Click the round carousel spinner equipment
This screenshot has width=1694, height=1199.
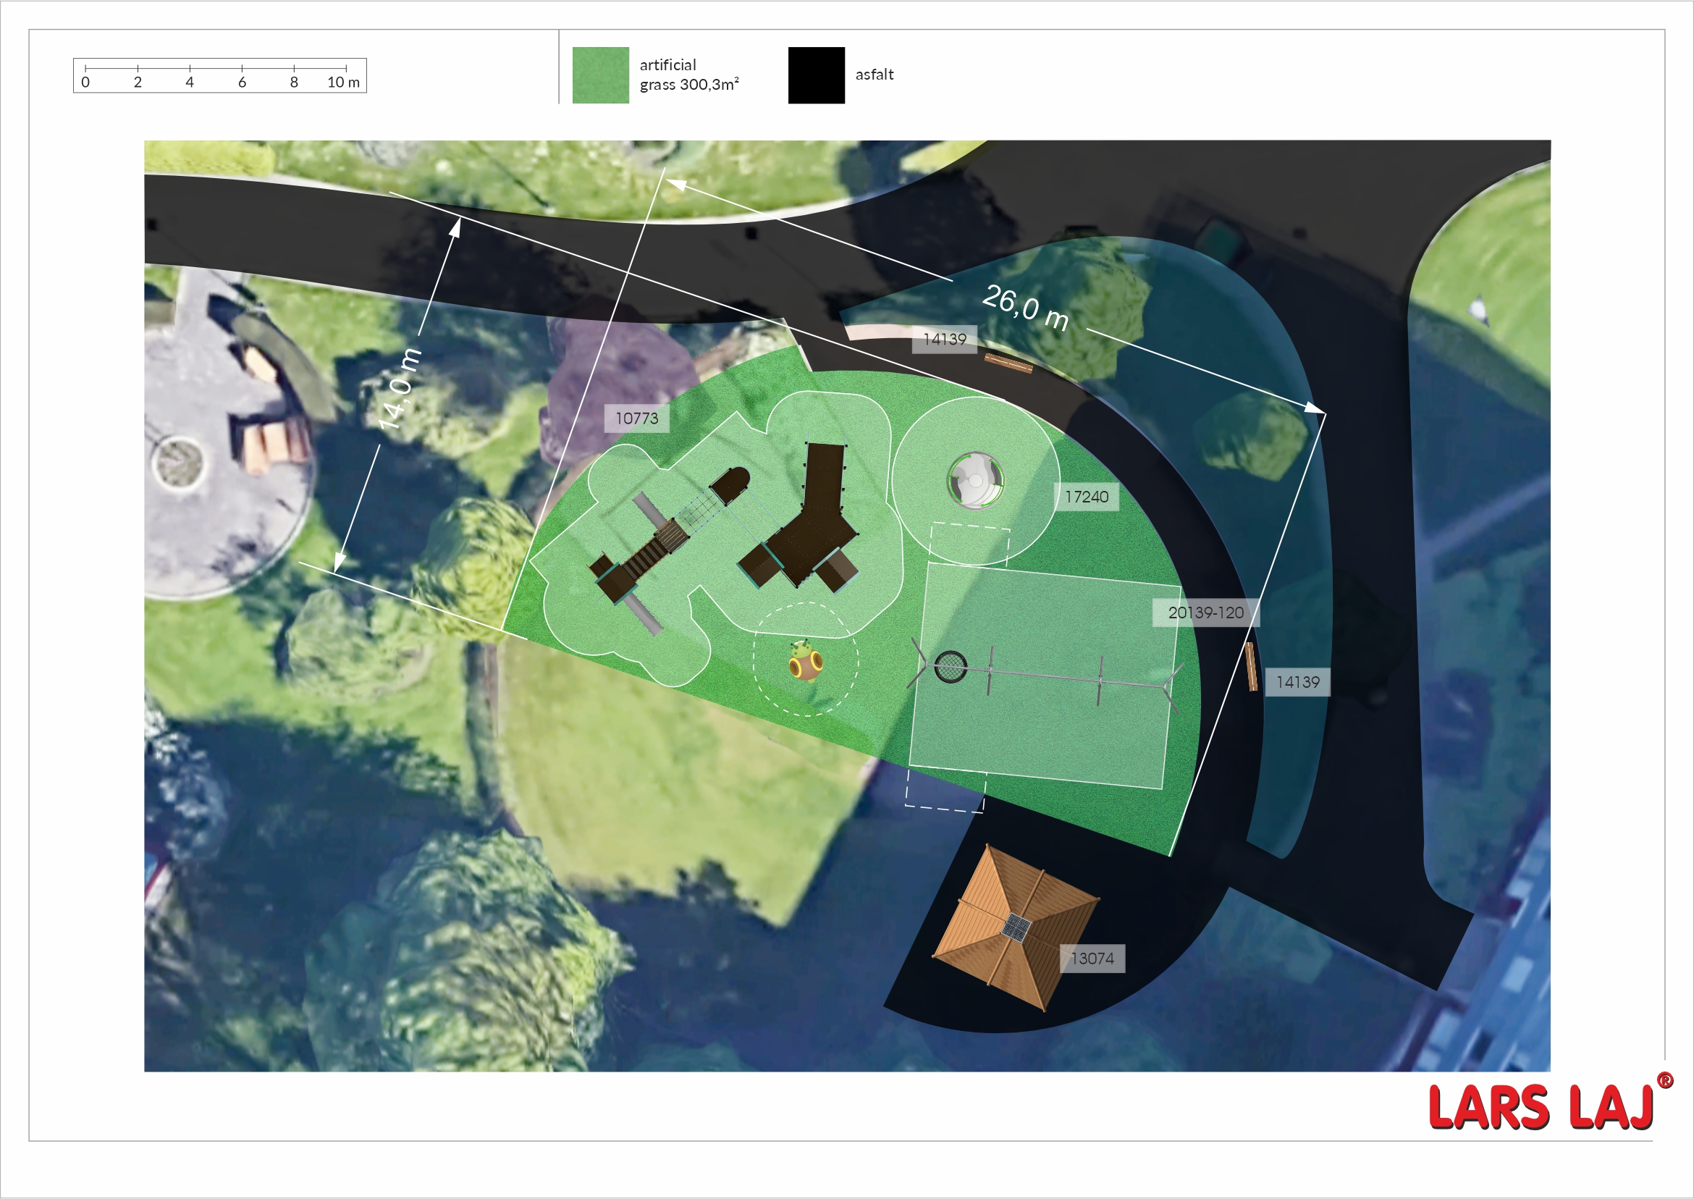coord(975,481)
